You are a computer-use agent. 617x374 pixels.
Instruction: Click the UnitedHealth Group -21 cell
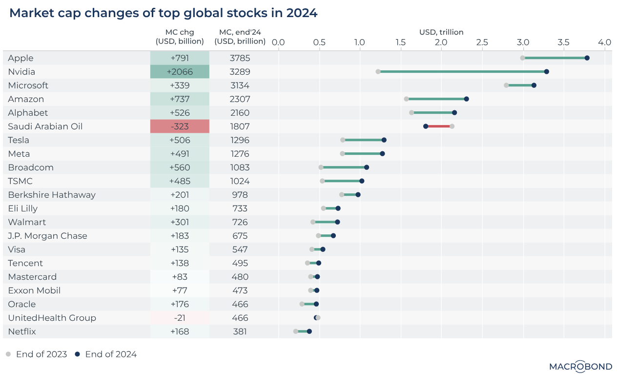click(x=180, y=318)
